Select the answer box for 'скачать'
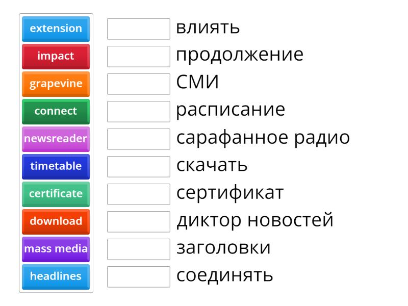Screen dimensions: 408x306 (x=139, y=167)
